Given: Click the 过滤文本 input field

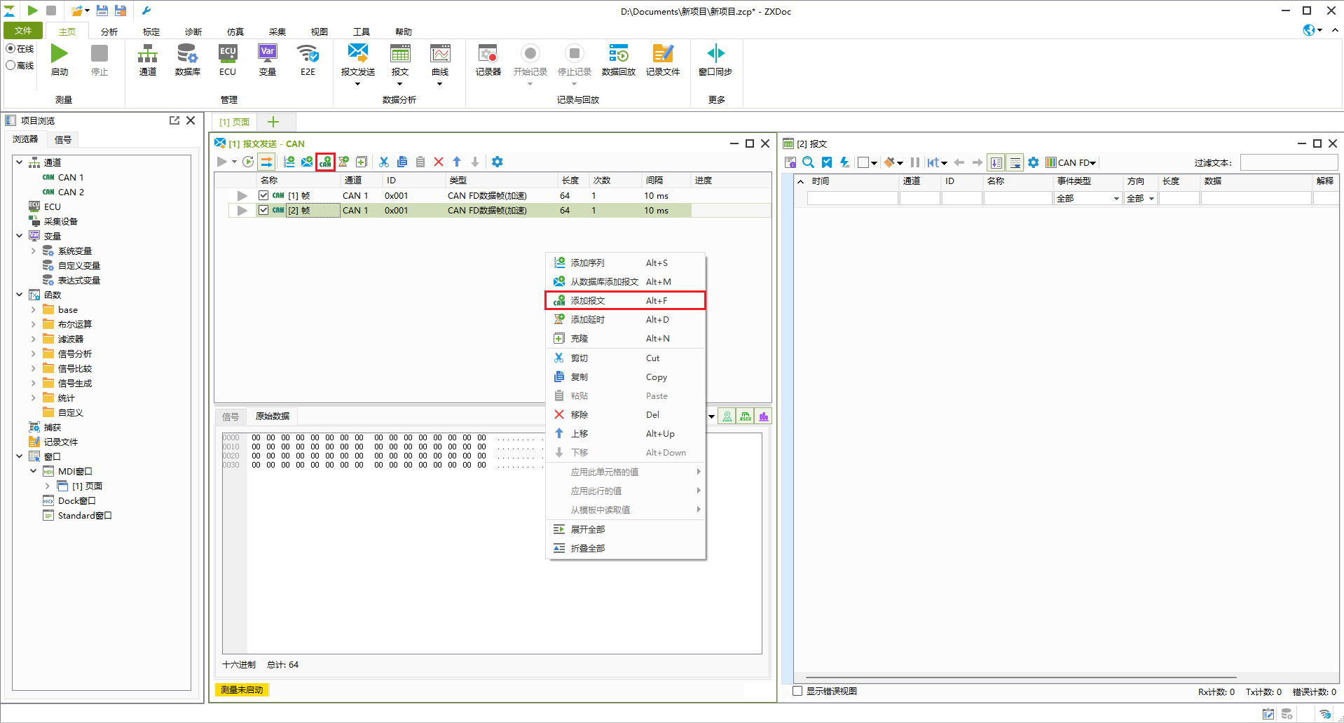Looking at the screenshot, I should tap(1288, 162).
